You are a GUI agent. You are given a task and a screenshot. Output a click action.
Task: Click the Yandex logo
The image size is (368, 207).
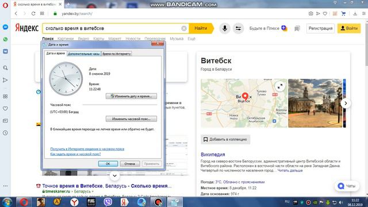point(27,28)
